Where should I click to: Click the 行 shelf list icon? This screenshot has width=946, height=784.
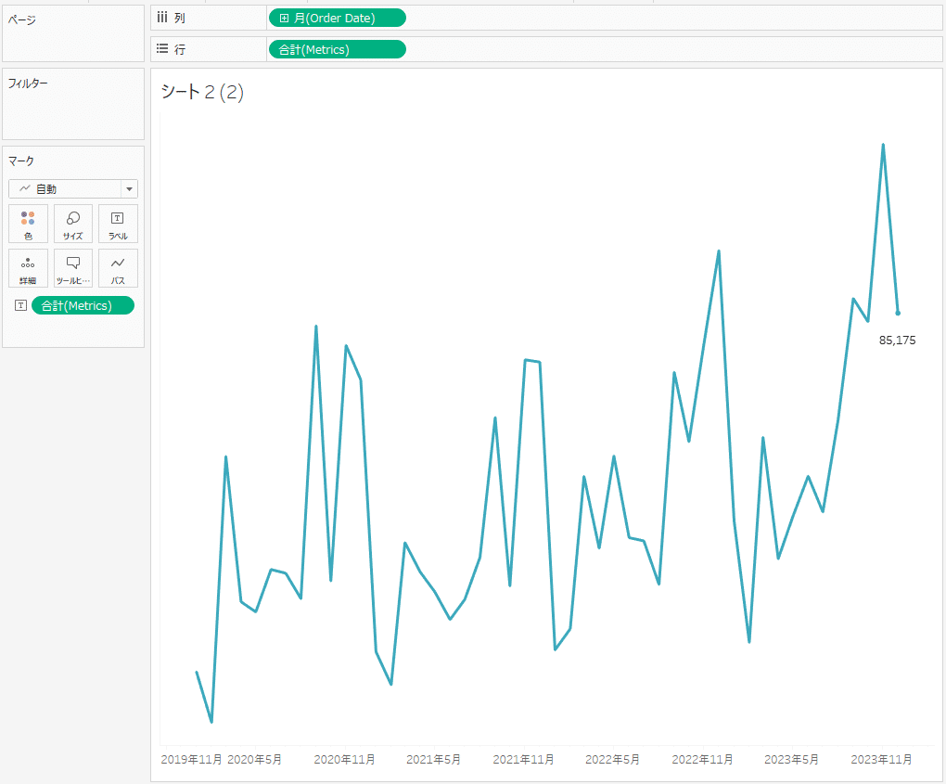pyautogui.click(x=162, y=48)
